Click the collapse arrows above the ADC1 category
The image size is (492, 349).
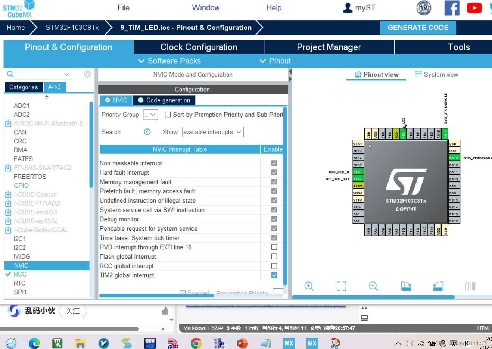47,97
